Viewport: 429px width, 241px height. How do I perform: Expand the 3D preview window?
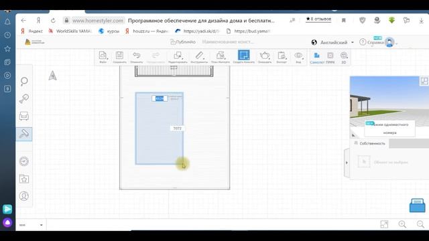point(424,81)
